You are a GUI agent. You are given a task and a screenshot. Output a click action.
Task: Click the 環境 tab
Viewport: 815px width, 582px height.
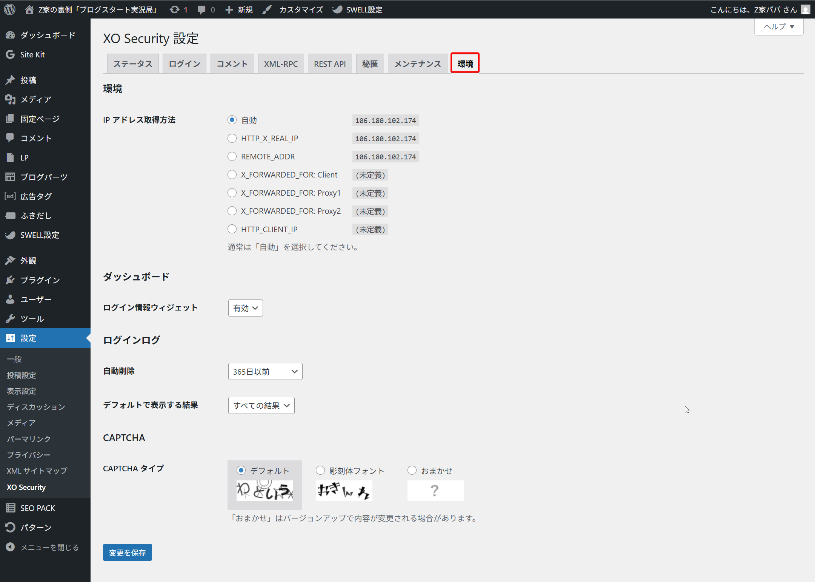(x=465, y=63)
